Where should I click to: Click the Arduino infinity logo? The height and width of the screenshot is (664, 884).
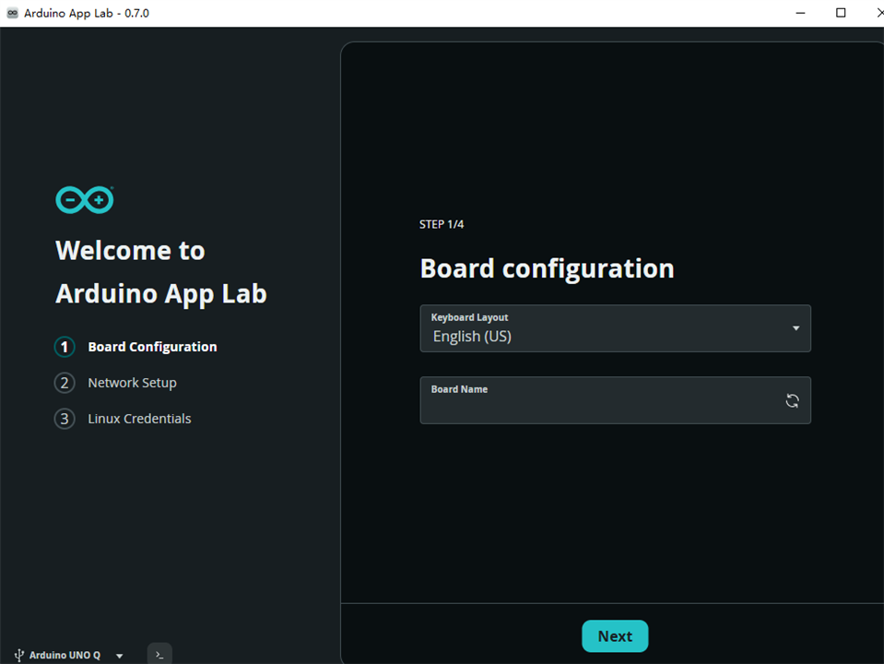coord(85,200)
